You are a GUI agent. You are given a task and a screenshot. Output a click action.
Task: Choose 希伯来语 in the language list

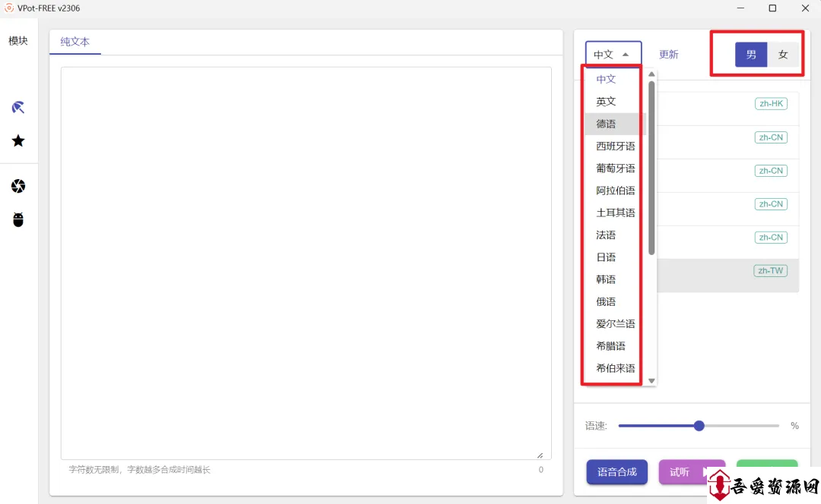(x=615, y=368)
